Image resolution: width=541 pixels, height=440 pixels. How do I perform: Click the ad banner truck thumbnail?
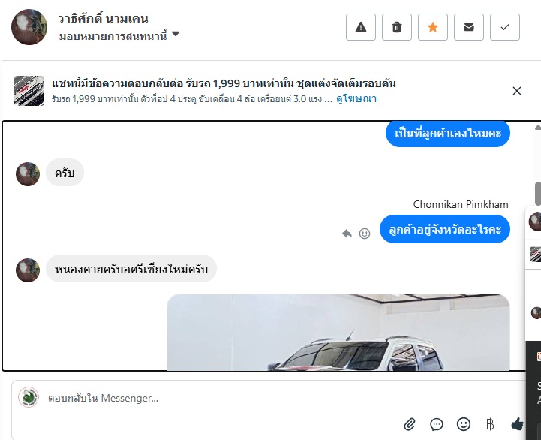coord(29,91)
